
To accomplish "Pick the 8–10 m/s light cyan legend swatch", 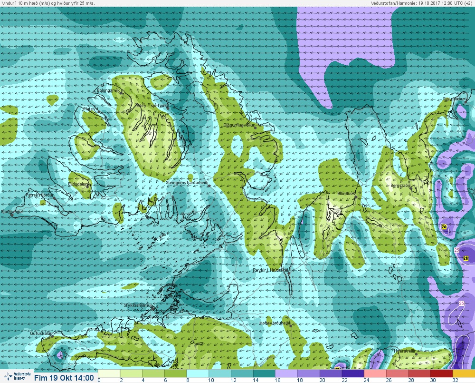I will point(198,373).
